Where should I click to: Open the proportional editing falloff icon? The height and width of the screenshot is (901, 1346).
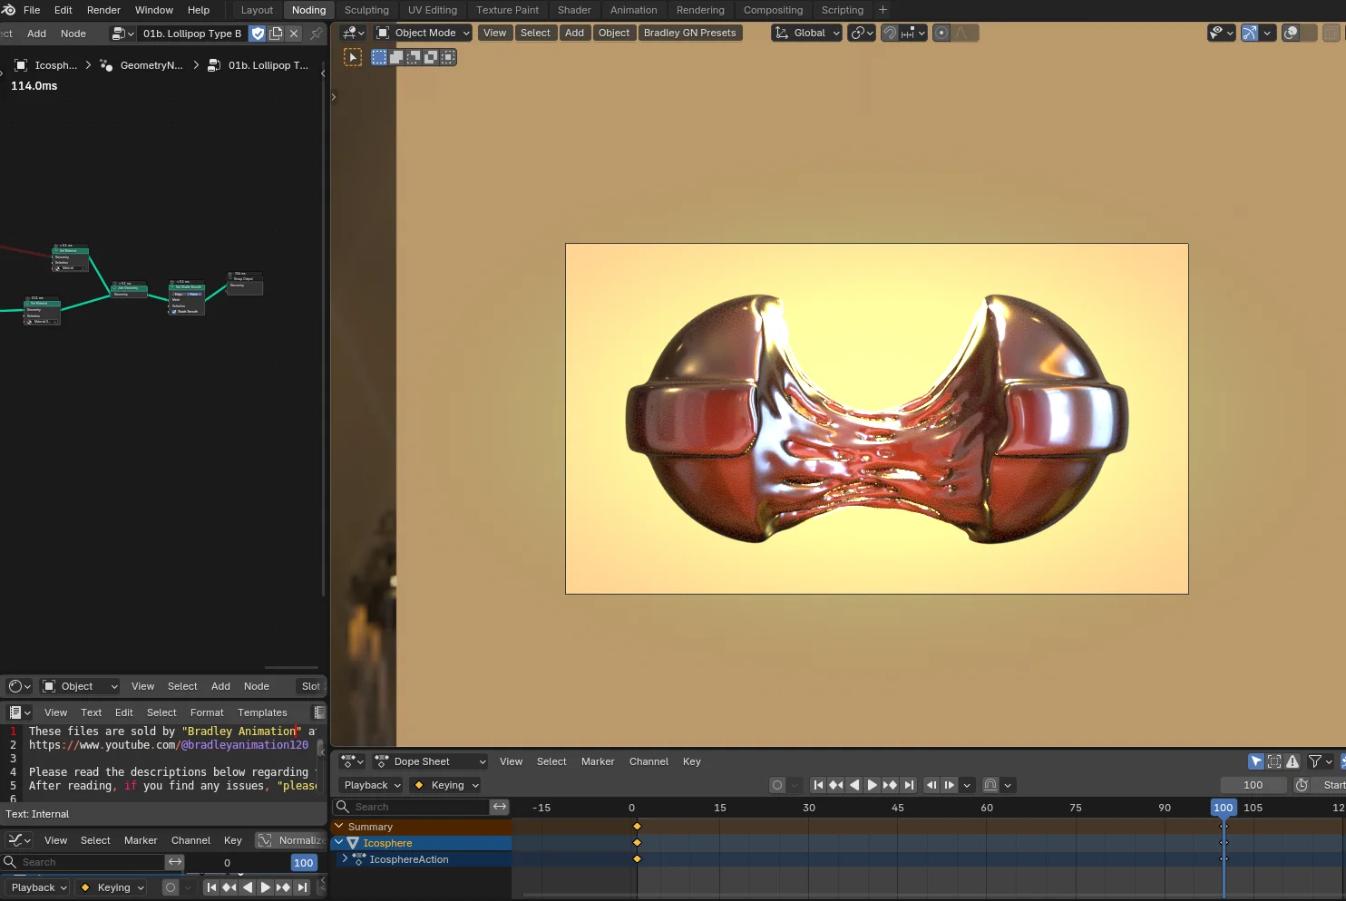960,34
